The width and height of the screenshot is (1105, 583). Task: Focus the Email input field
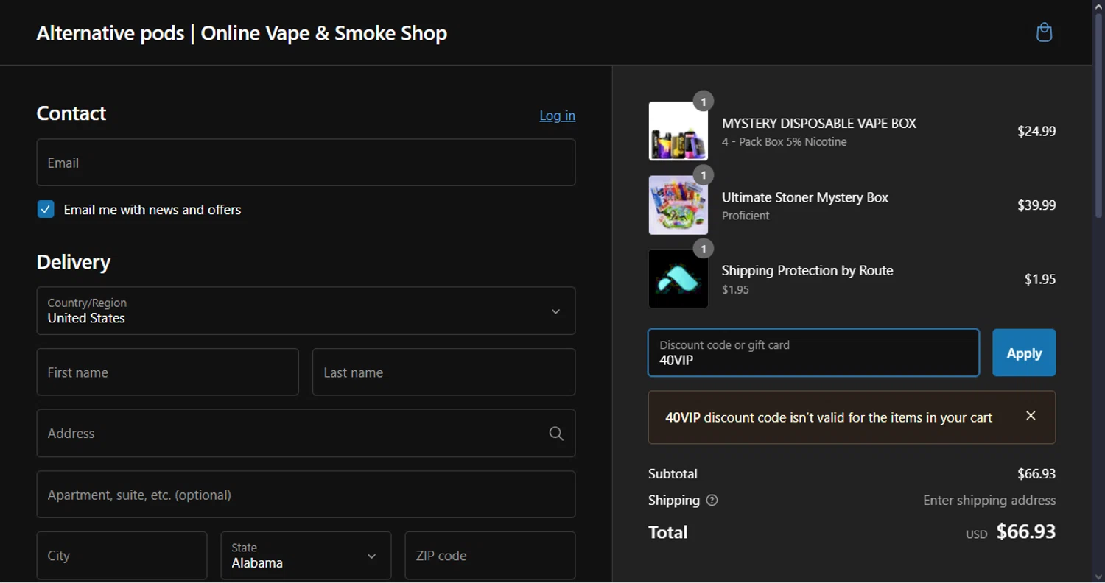pos(306,163)
